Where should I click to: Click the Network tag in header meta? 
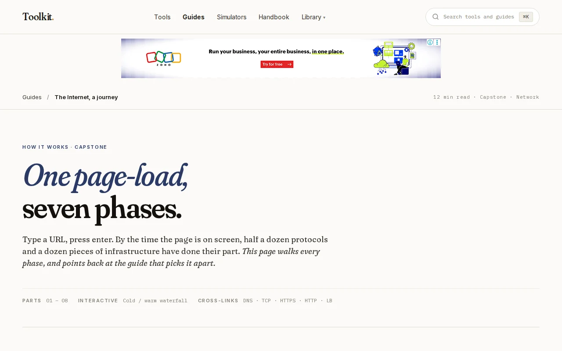coord(528,97)
